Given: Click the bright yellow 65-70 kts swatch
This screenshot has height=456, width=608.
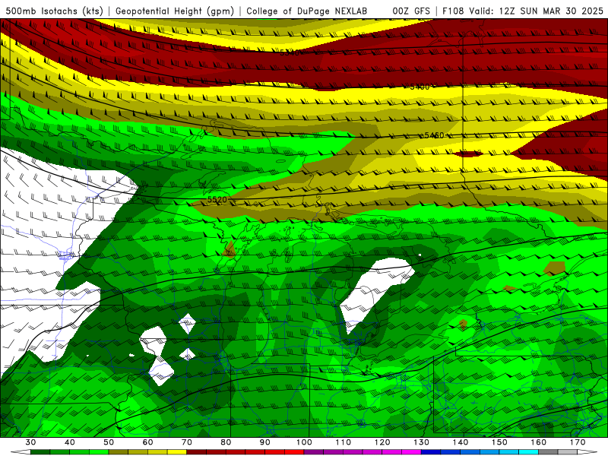Looking at the screenshot, I should pos(177,452).
